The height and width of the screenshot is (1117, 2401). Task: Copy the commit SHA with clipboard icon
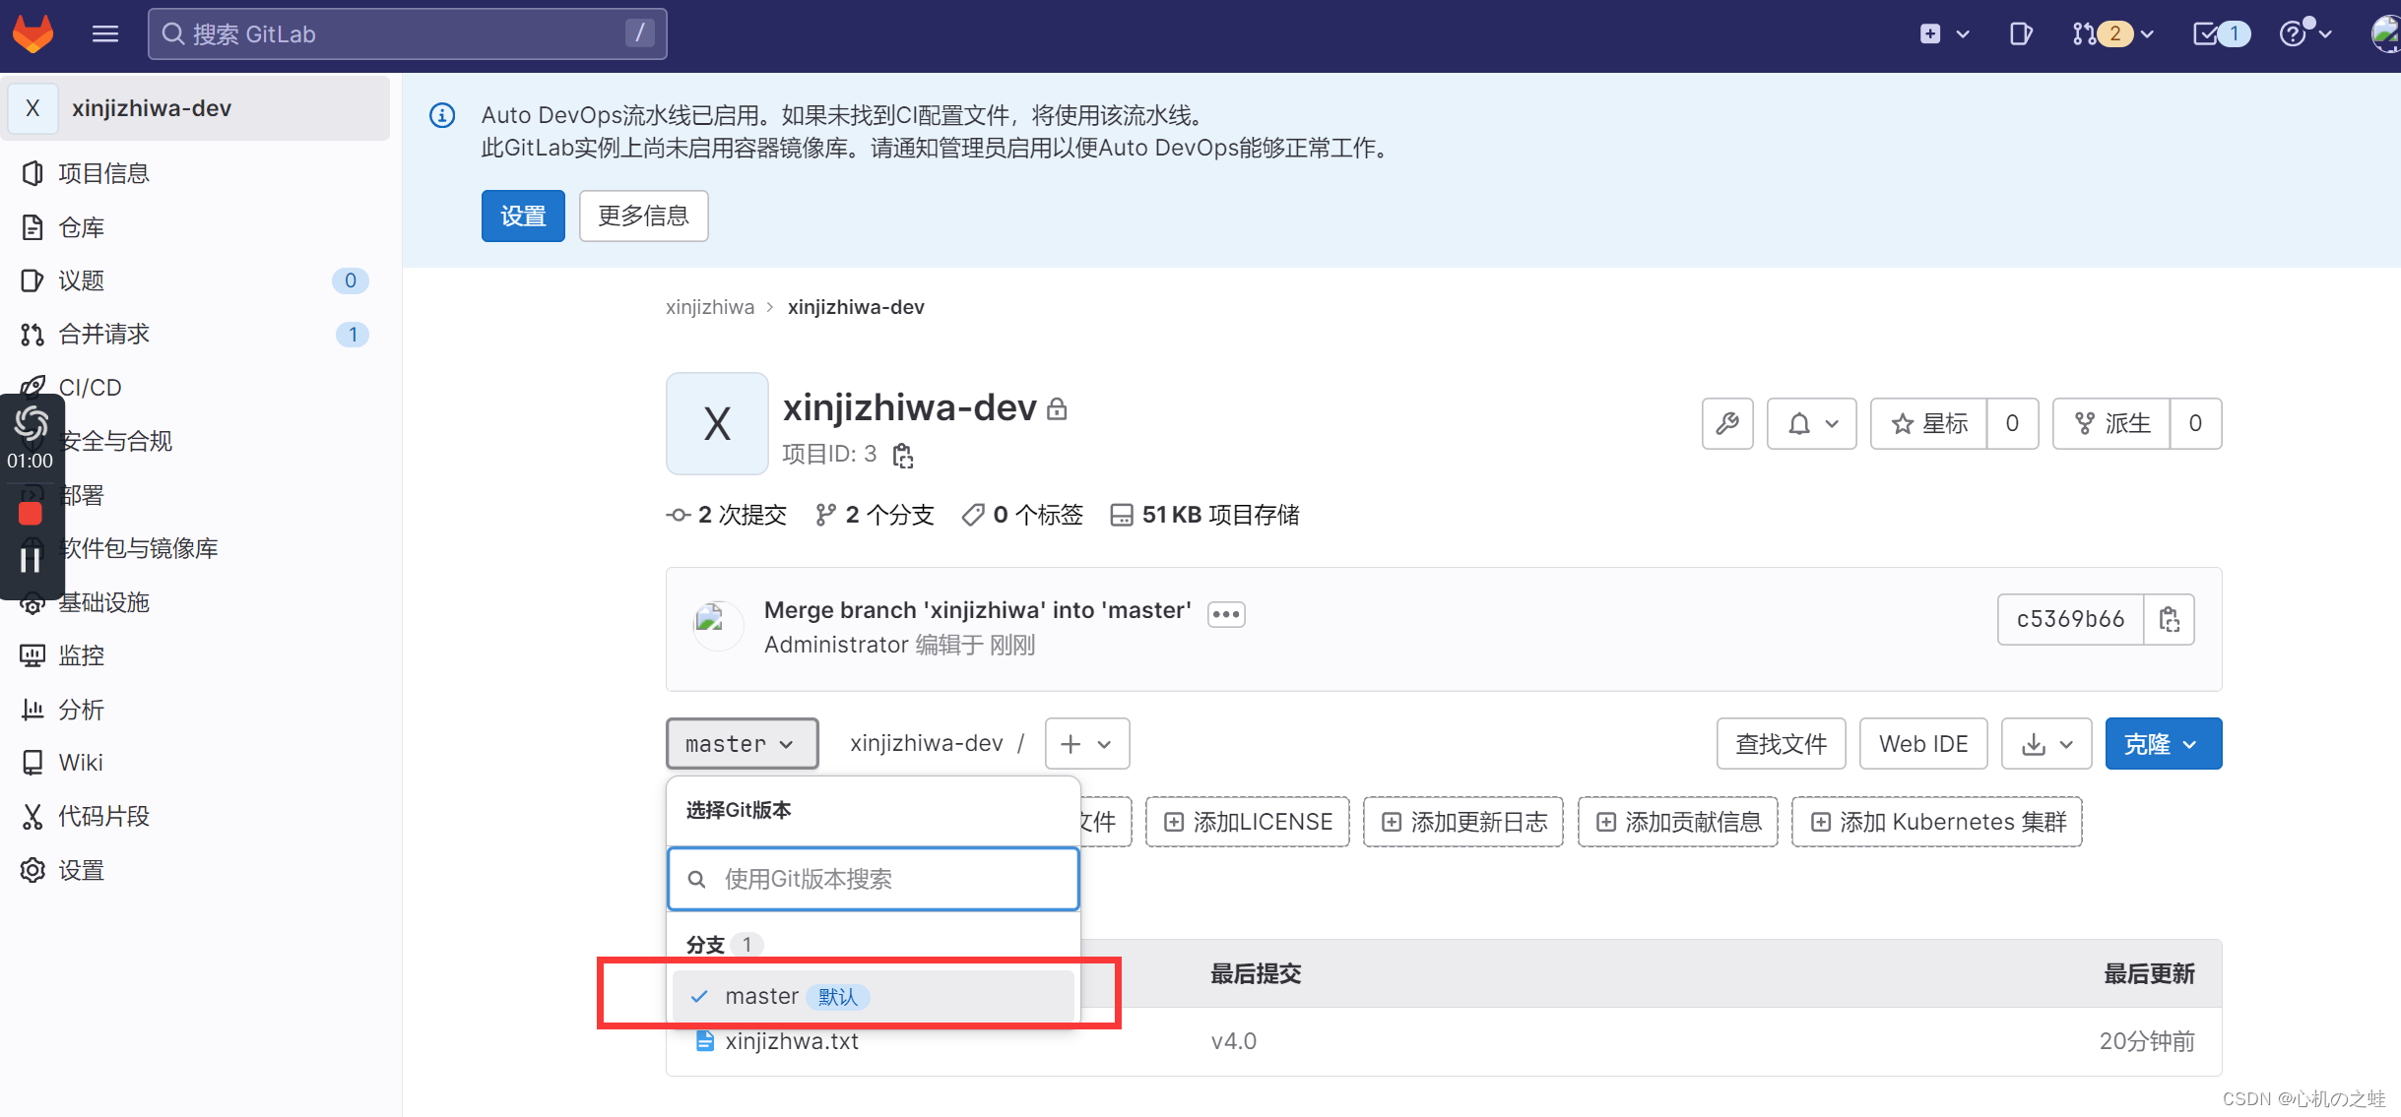pyautogui.click(x=2170, y=619)
